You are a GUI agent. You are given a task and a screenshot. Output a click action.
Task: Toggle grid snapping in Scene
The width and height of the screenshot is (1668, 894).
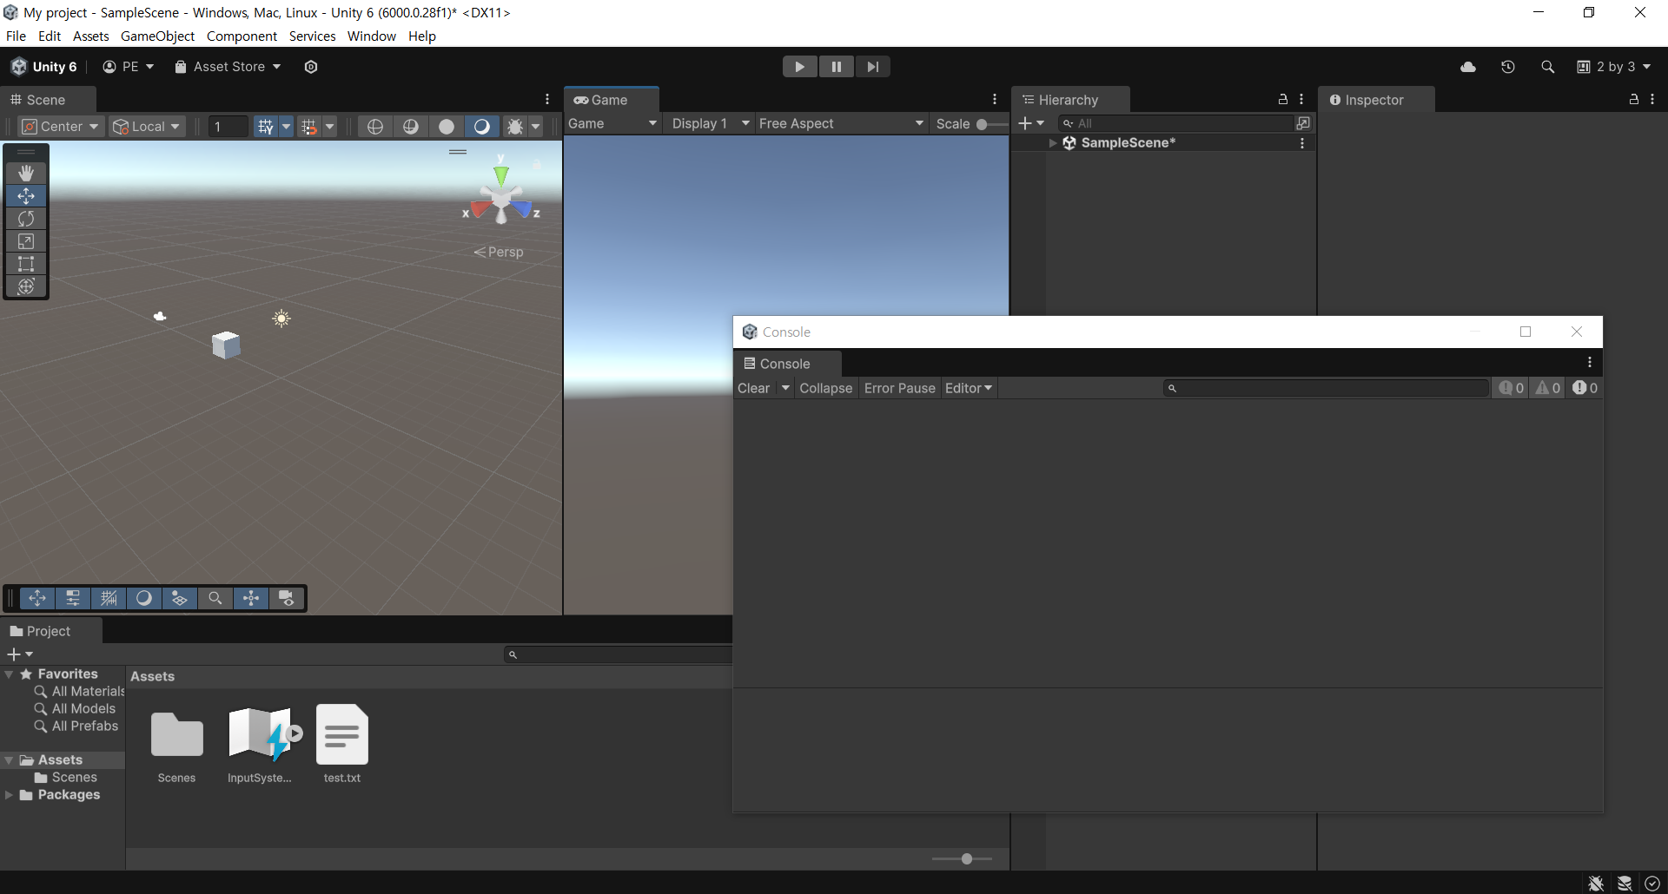click(x=309, y=127)
